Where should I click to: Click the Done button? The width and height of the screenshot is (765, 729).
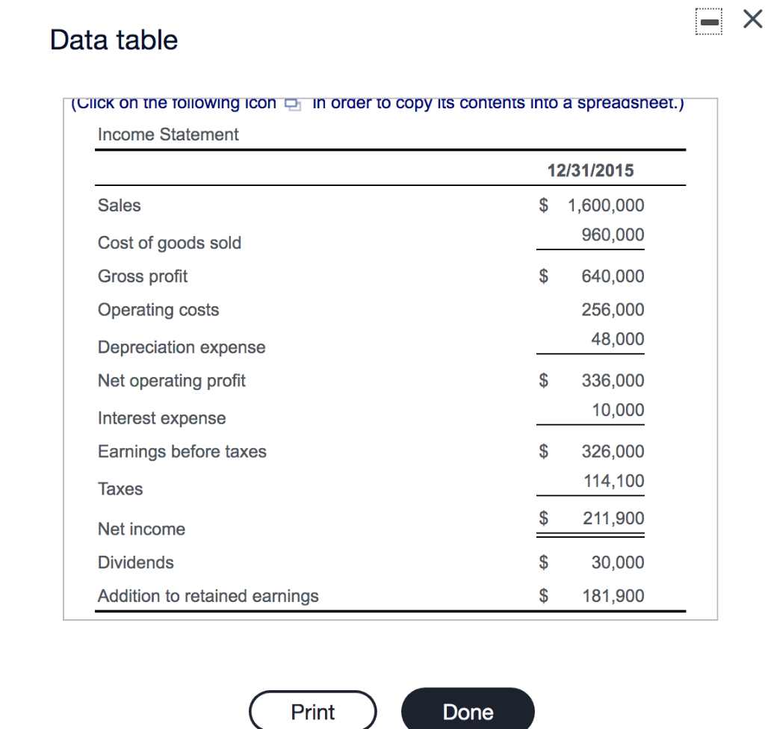[468, 711]
